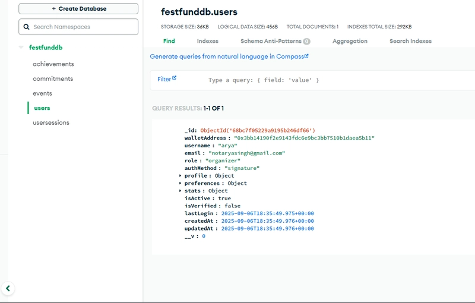The image size is (475, 303).
Task: Click the Create Database button
Action: 78,8
